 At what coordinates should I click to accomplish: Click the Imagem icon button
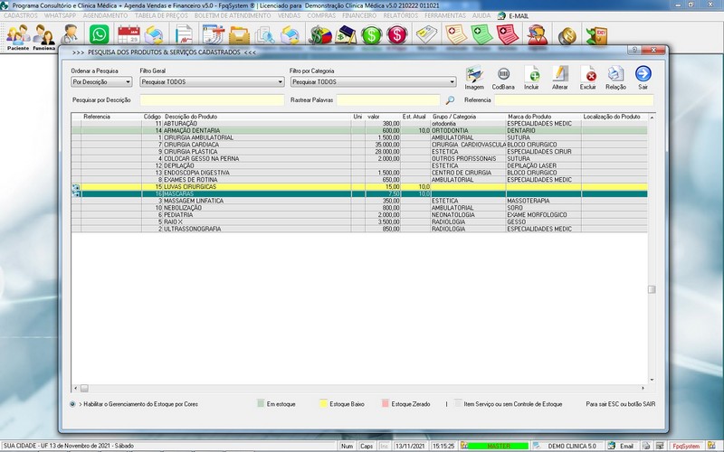(x=474, y=75)
